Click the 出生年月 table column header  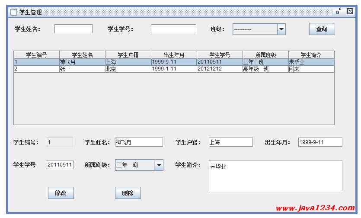pos(174,55)
